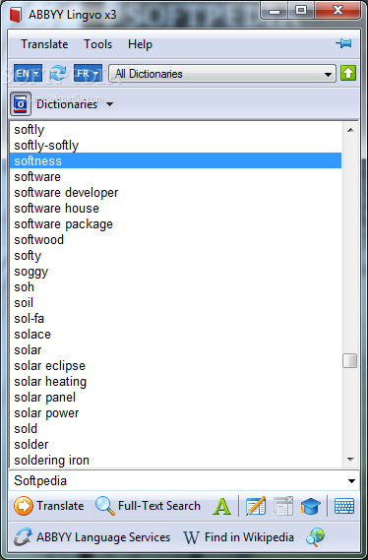368x560 pixels.
Task: Click the green up-arrow icon beside All Dictionaries
Action: 348,73
